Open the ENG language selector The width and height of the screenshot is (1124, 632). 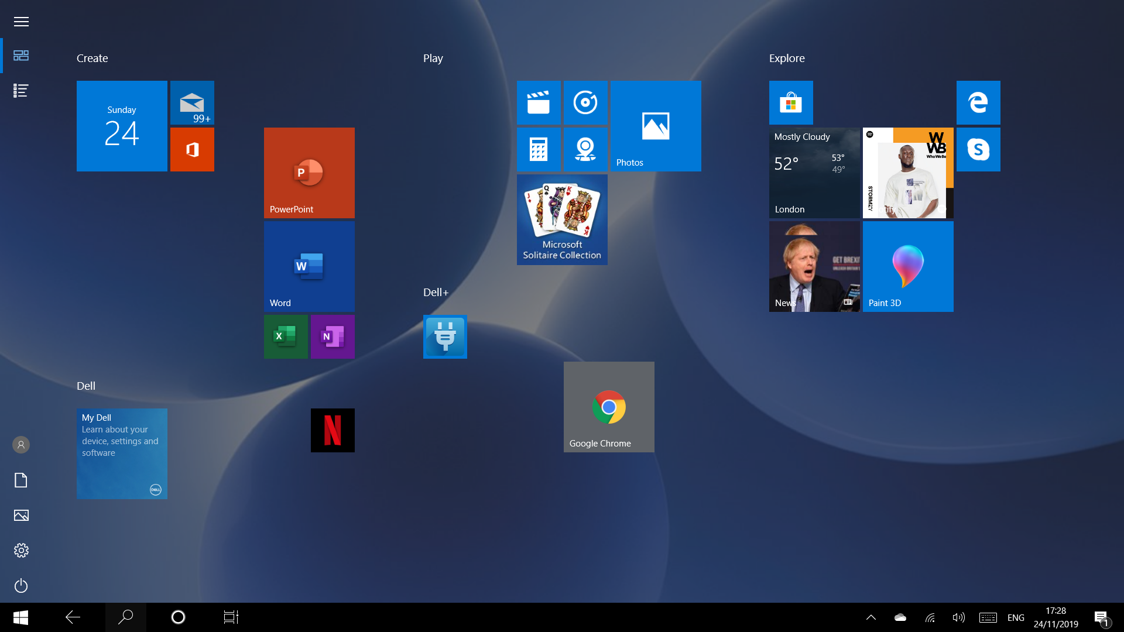[1016, 618]
